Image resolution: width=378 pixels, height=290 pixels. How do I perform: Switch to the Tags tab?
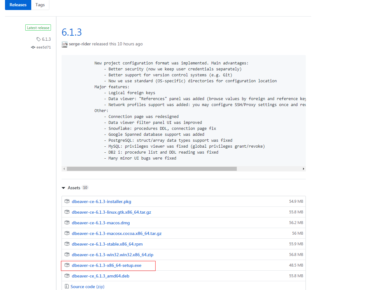[40, 5]
